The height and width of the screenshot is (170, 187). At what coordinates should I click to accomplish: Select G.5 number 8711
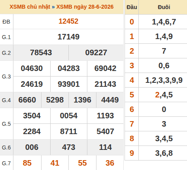pos(69,131)
